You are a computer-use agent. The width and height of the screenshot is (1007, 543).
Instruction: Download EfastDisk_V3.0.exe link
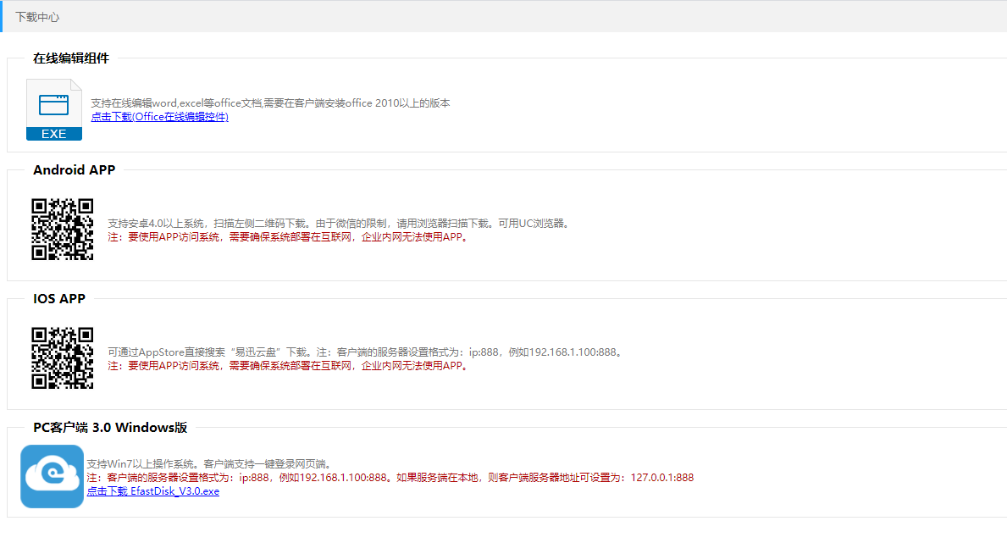tap(152, 491)
